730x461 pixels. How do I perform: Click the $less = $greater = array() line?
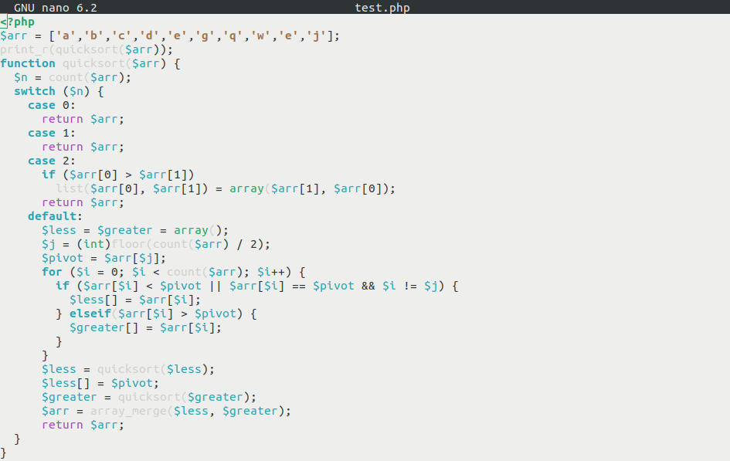coord(135,231)
